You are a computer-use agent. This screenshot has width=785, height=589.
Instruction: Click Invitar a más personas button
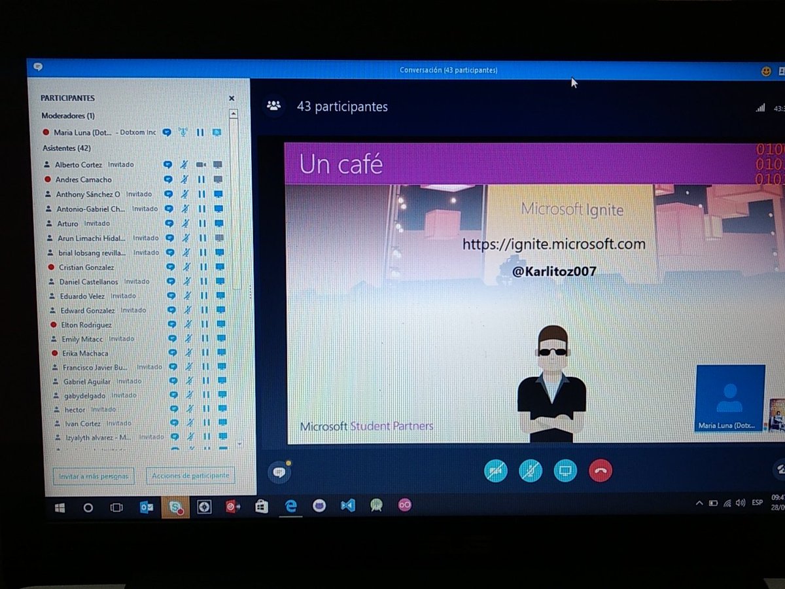click(x=94, y=475)
